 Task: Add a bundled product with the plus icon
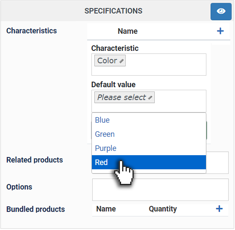tap(219, 209)
